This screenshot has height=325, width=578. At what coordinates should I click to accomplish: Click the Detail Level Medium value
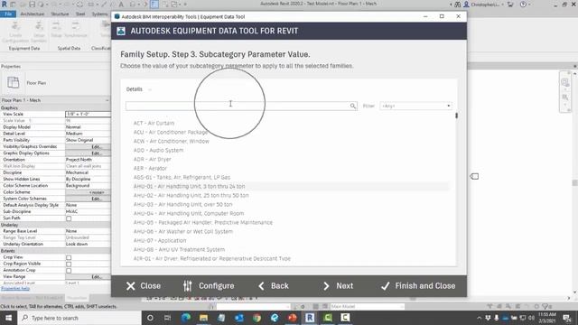pyautogui.click(x=88, y=134)
